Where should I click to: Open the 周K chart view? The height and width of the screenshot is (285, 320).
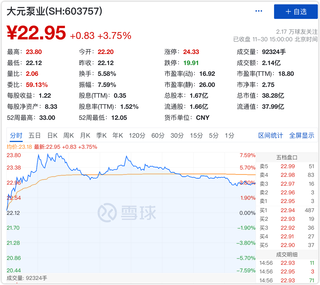click(69, 135)
